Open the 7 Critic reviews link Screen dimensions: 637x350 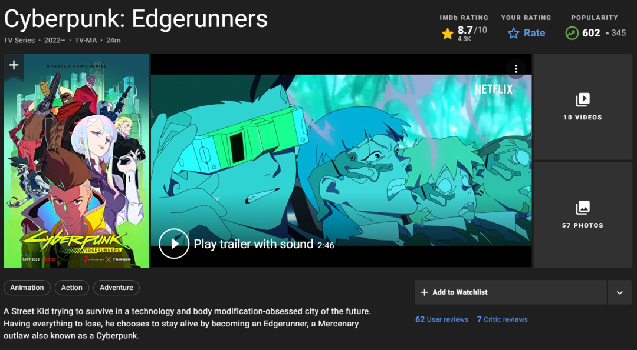pos(502,319)
